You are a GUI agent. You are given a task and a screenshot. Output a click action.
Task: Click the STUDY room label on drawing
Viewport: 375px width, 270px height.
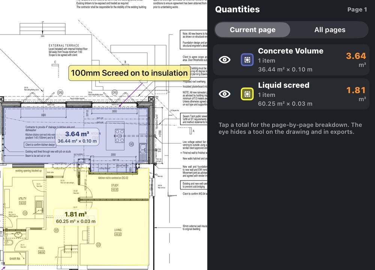(x=115, y=185)
